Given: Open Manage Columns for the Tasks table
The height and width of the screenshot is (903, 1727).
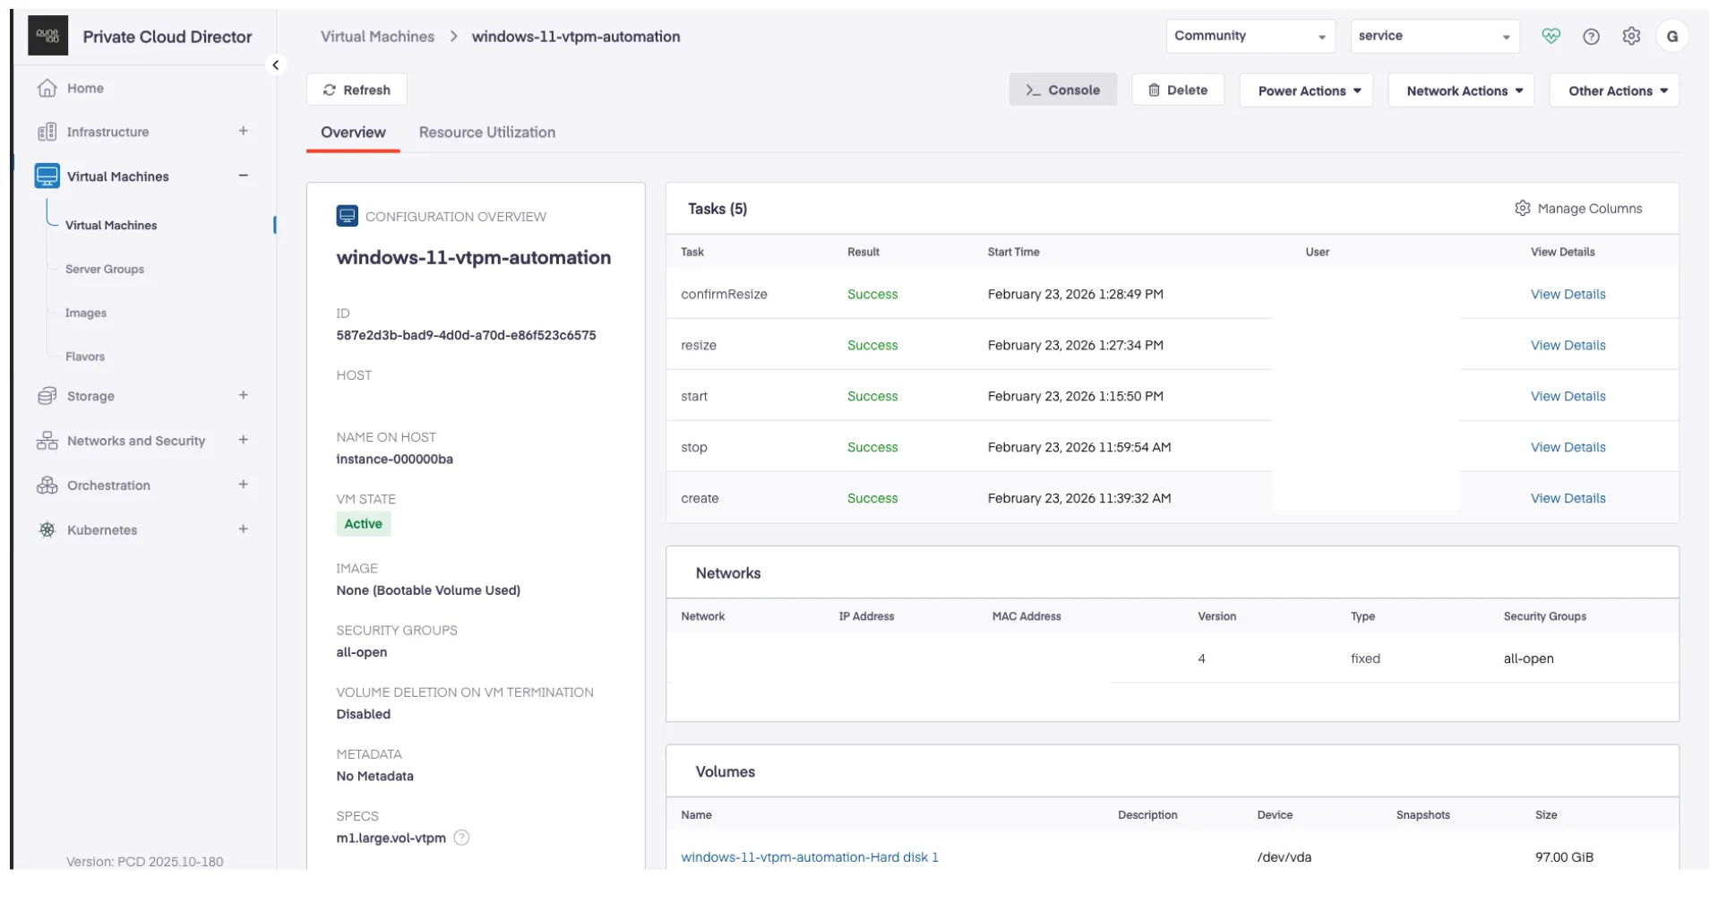Looking at the screenshot, I should click(x=1579, y=208).
